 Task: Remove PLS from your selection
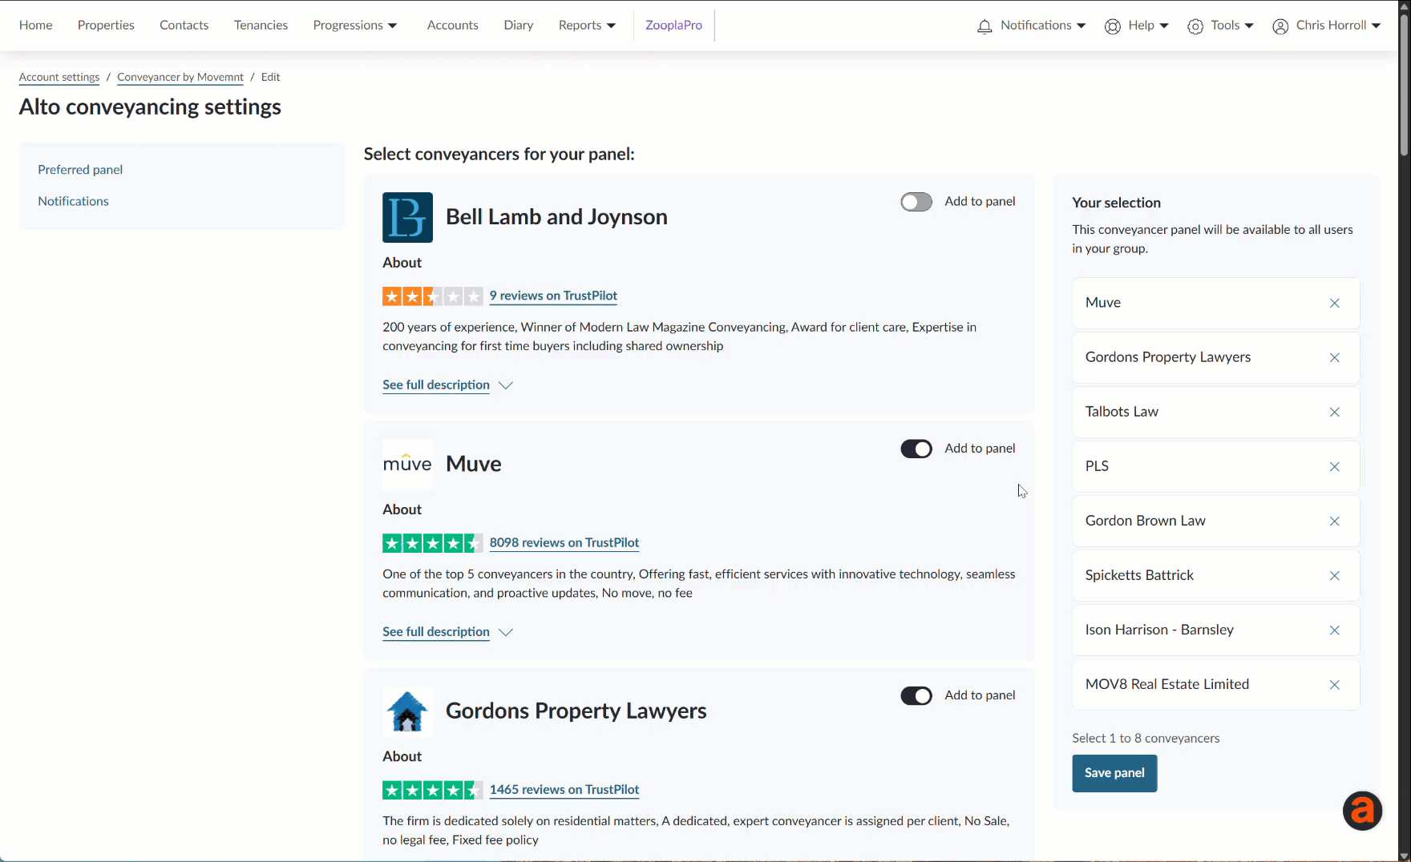click(x=1334, y=466)
